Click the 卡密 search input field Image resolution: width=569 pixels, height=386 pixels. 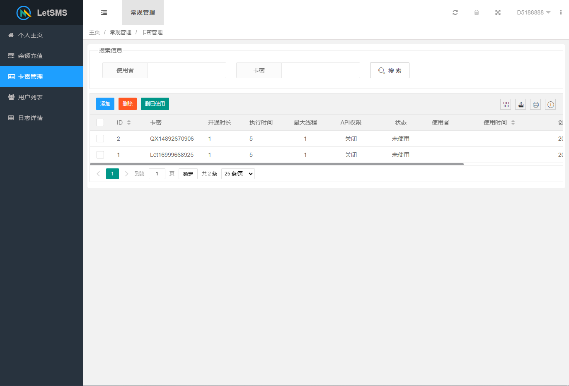[x=320, y=70]
